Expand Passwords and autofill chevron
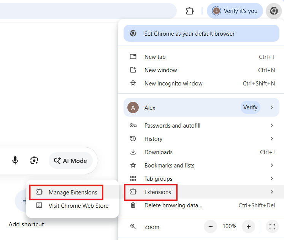The height and width of the screenshot is (240, 284). (271, 125)
